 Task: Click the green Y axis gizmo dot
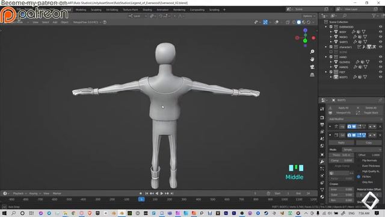tap(305, 41)
